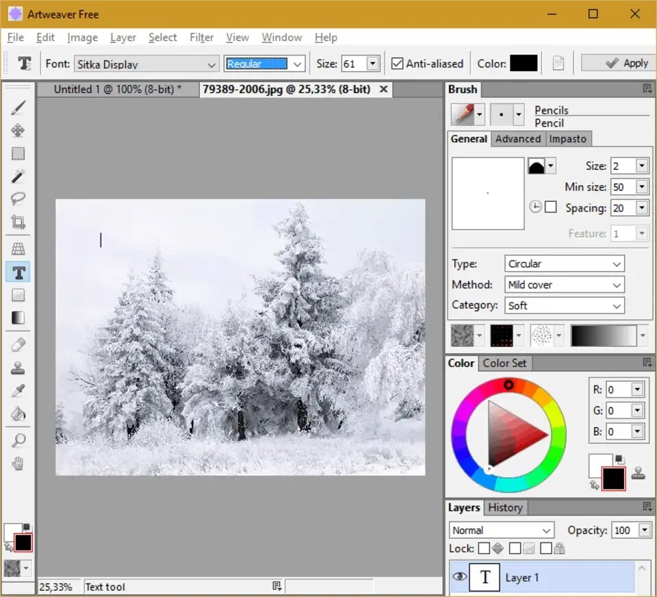Click the paper texture thumbnail in Brush panel
This screenshot has height=597, width=657.
point(462,335)
